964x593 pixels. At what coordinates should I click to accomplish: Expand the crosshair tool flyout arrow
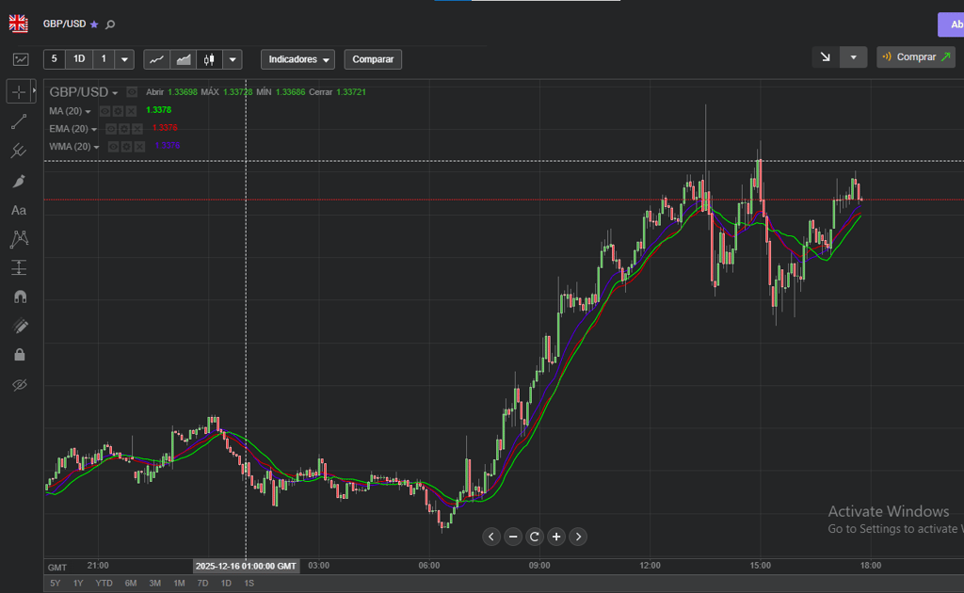click(x=35, y=91)
